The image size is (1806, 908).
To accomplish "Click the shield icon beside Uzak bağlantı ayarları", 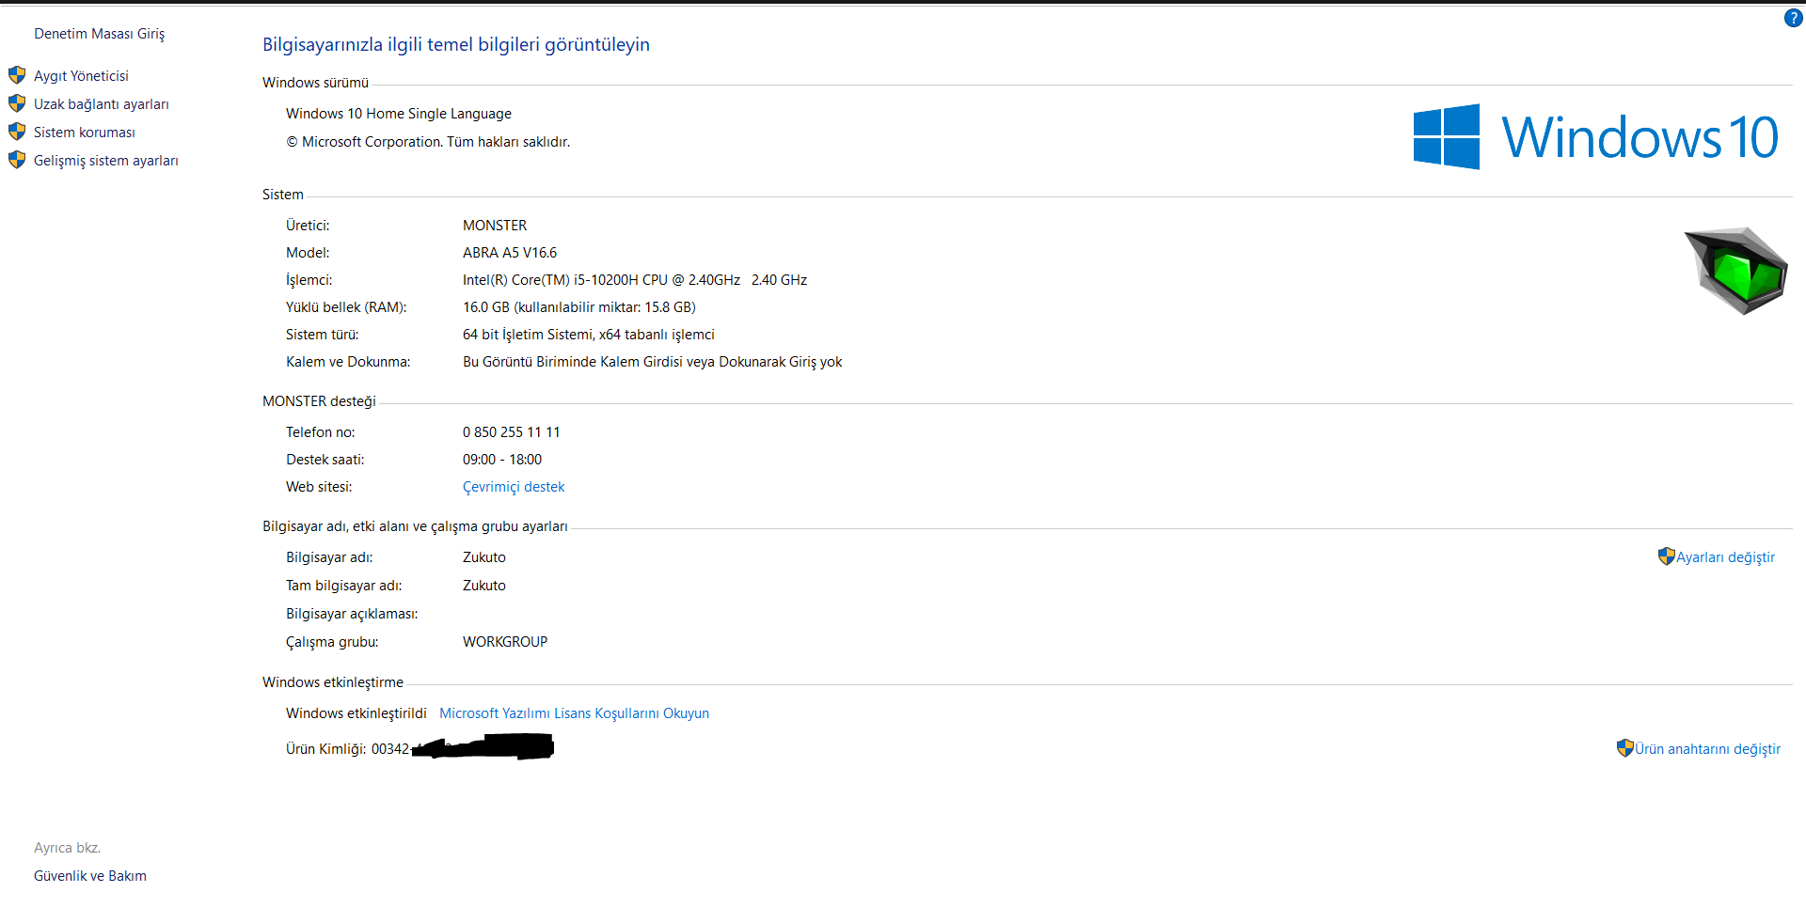I will point(17,103).
